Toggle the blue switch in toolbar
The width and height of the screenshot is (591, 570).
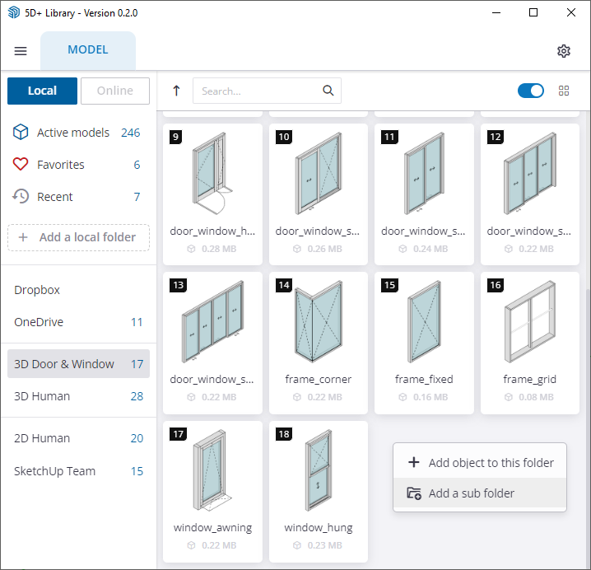531,91
